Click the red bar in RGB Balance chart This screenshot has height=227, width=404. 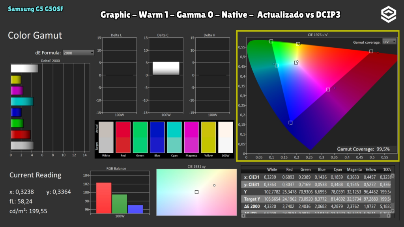(104, 198)
